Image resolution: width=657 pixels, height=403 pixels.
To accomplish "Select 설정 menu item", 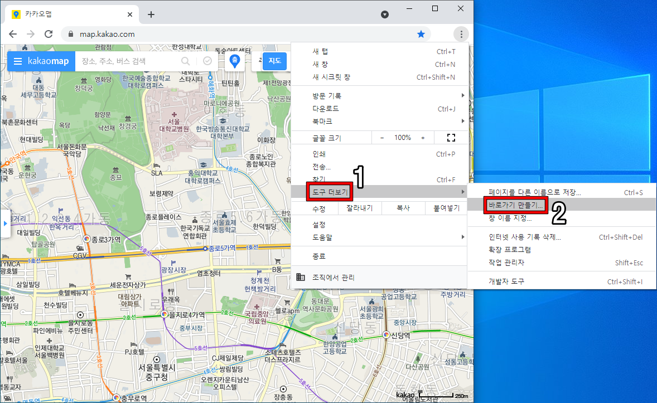I will point(379,225).
